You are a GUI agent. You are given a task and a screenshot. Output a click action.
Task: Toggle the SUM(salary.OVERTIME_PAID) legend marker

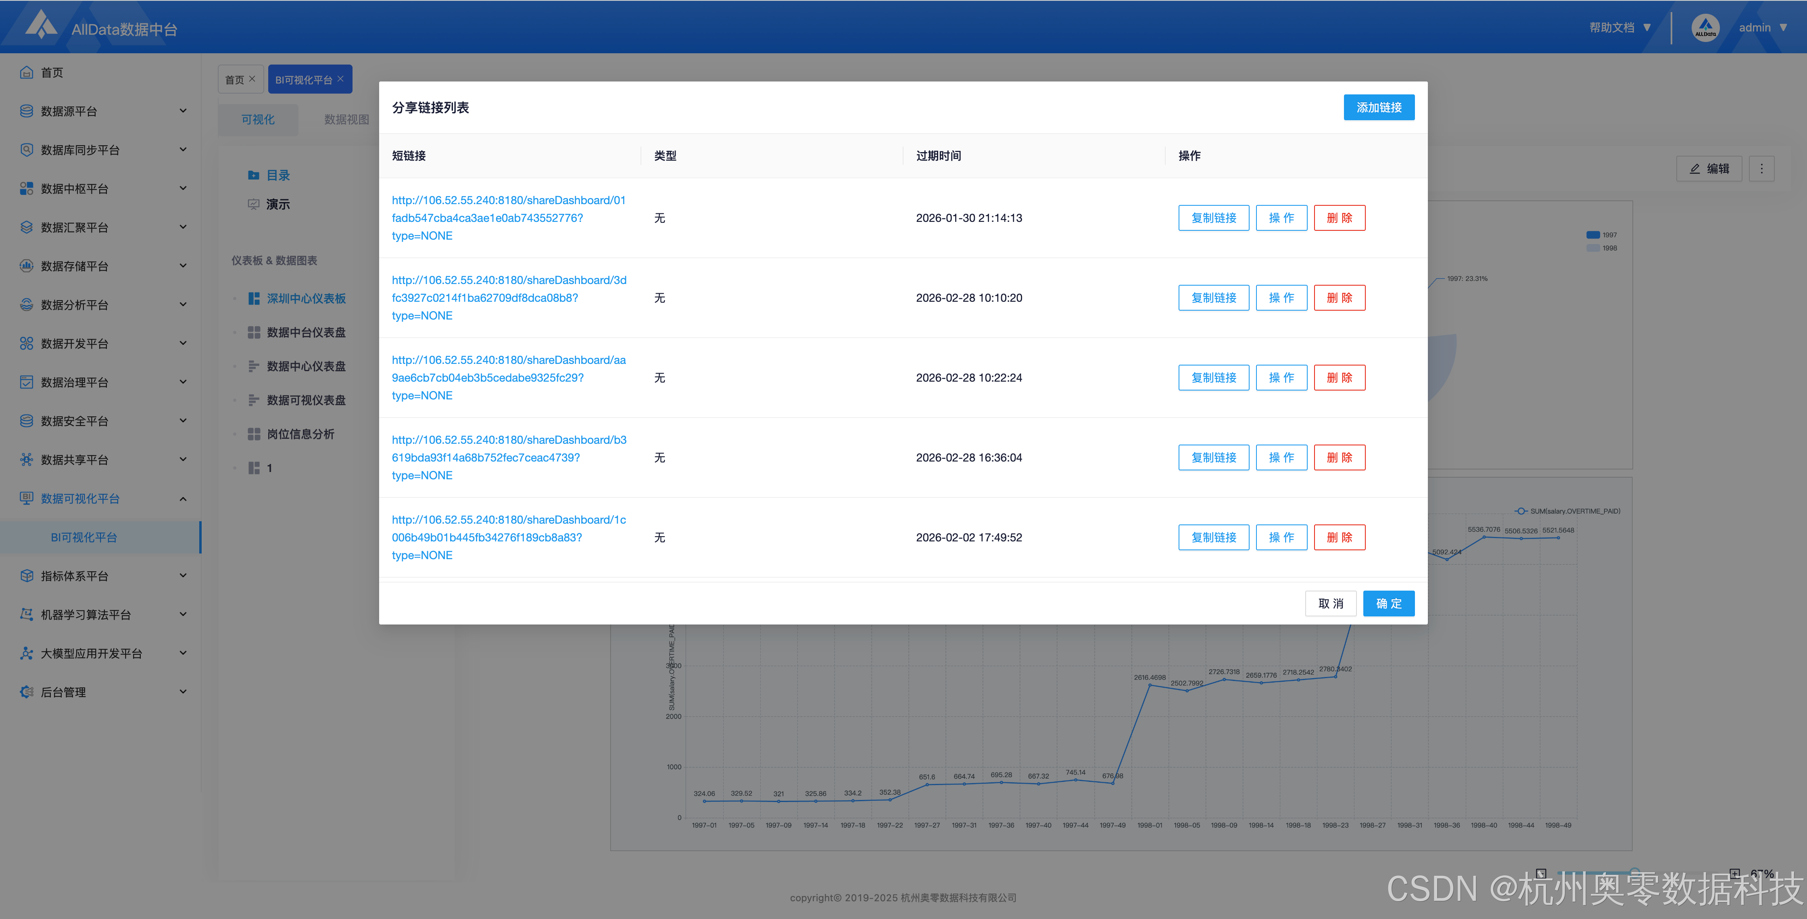[1520, 512]
